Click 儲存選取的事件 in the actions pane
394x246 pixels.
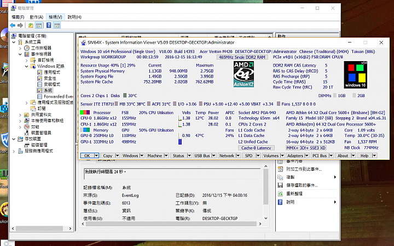[302, 185]
